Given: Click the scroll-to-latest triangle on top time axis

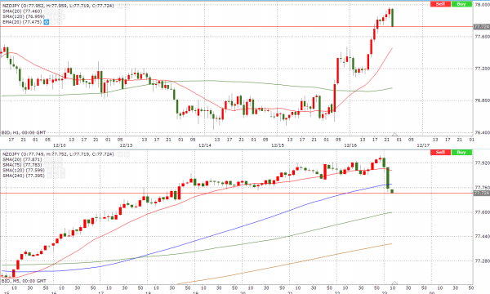Looking at the screenshot, I should click(x=394, y=135).
